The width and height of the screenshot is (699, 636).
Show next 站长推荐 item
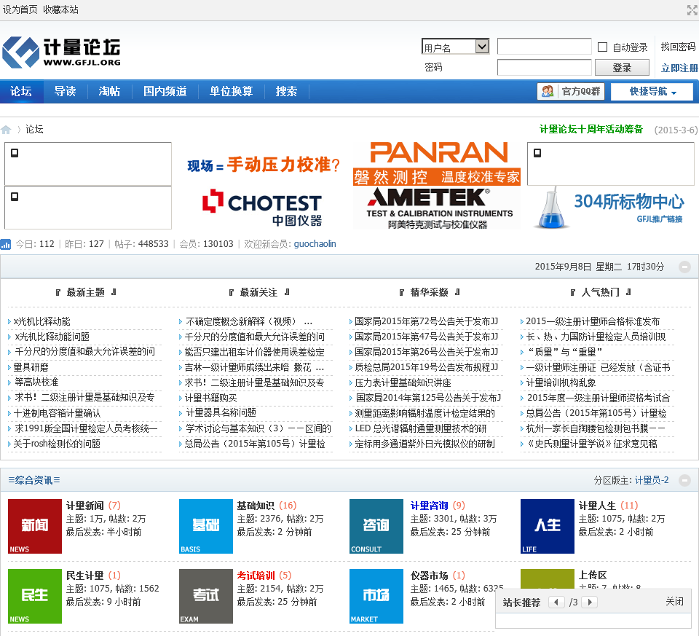(x=590, y=602)
